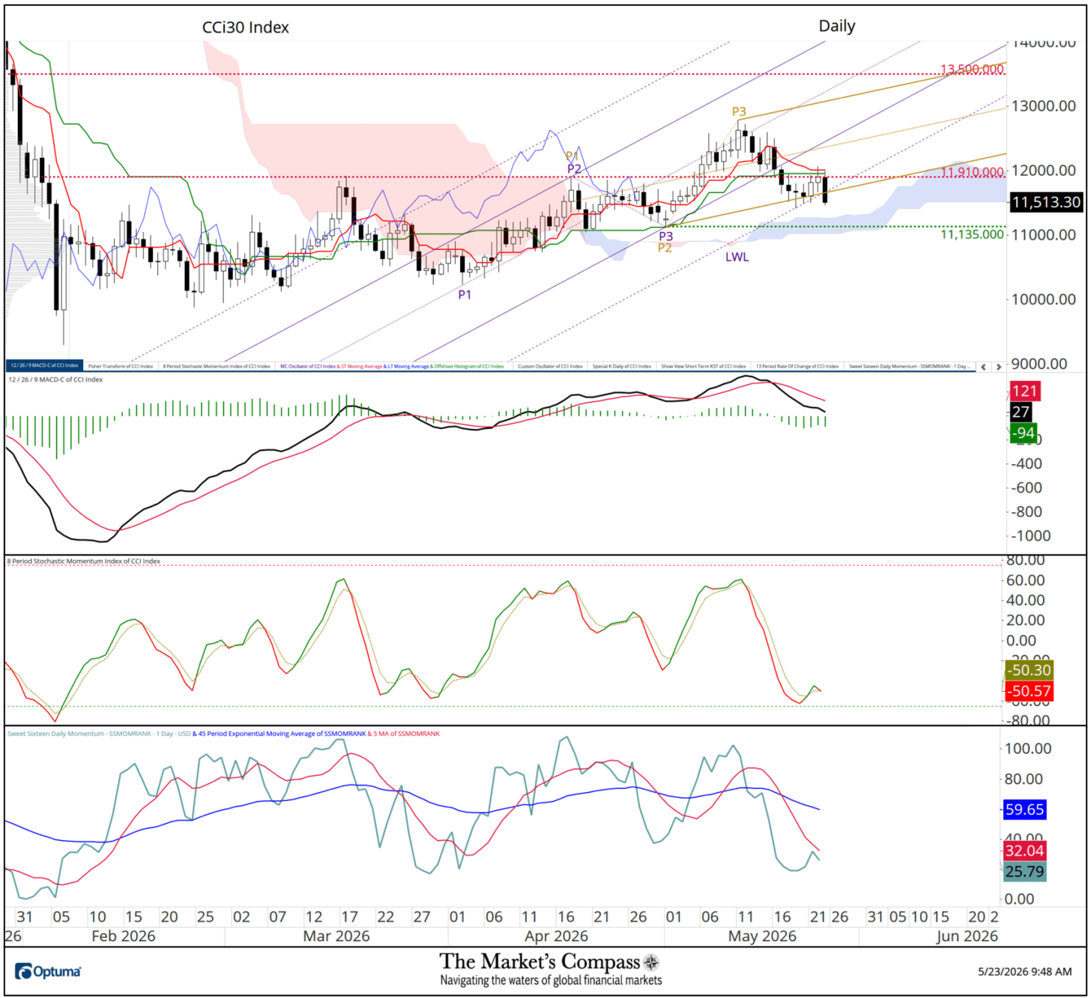Click the 13,500.000 red resistance level label
Viewport: 1091px width, 998px height.
click(972, 69)
